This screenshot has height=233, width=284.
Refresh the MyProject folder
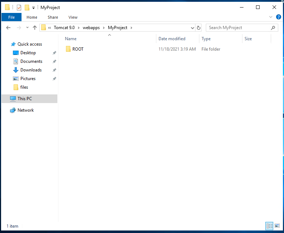click(x=199, y=28)
